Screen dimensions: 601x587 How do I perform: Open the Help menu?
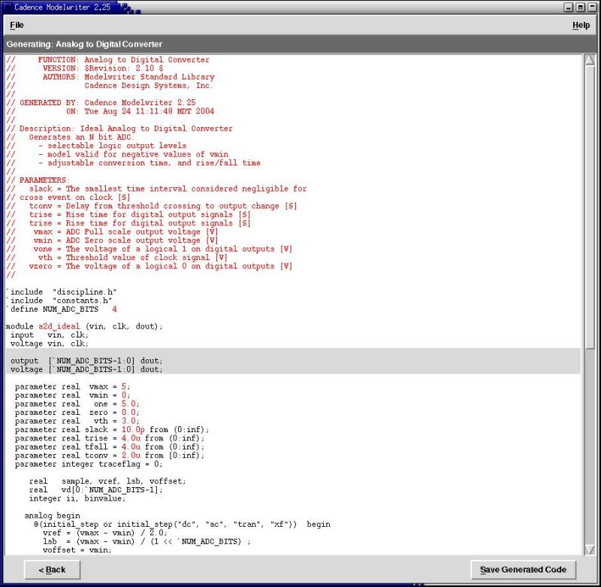[x=581, y=25]
